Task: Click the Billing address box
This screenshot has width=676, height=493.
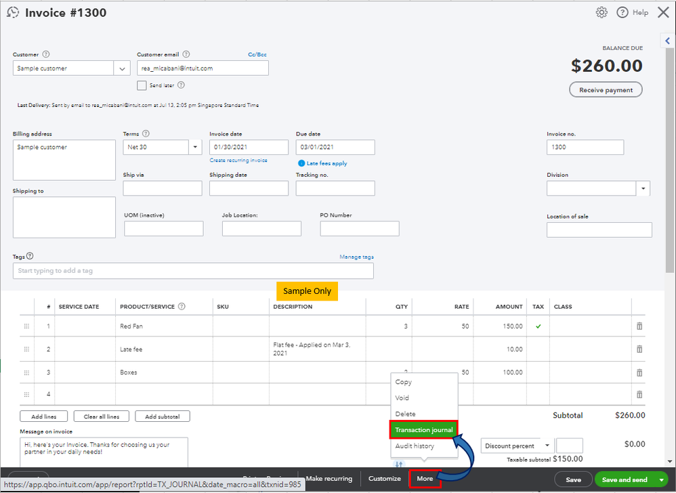Action: pyautogui.click(x=64, y=160)
